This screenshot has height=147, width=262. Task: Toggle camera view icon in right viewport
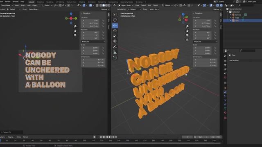[x=187, y=35]
